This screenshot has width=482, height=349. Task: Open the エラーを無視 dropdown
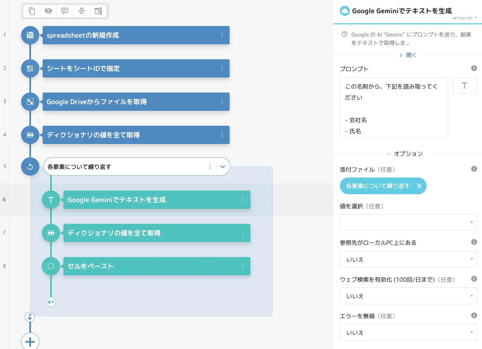click(x=408, y=332)
